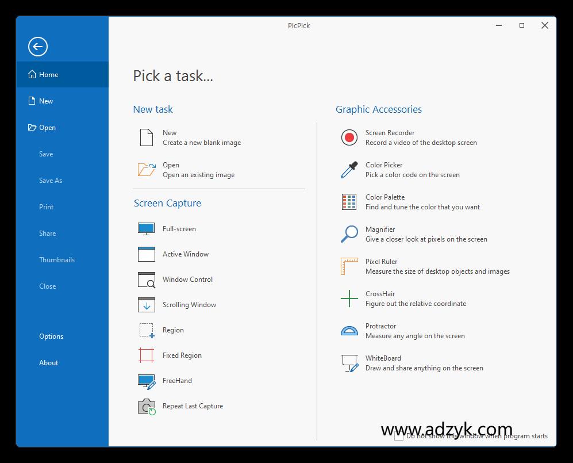Click 'Draw and share anything on the screen'

pos(424,368)
